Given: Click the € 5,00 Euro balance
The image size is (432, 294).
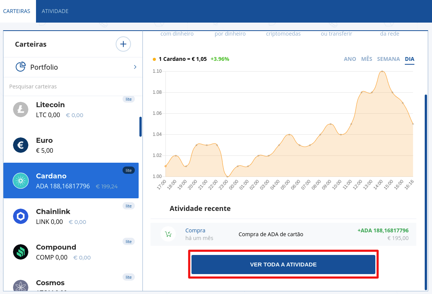Looking at the screenshot, I should point(45,150).
